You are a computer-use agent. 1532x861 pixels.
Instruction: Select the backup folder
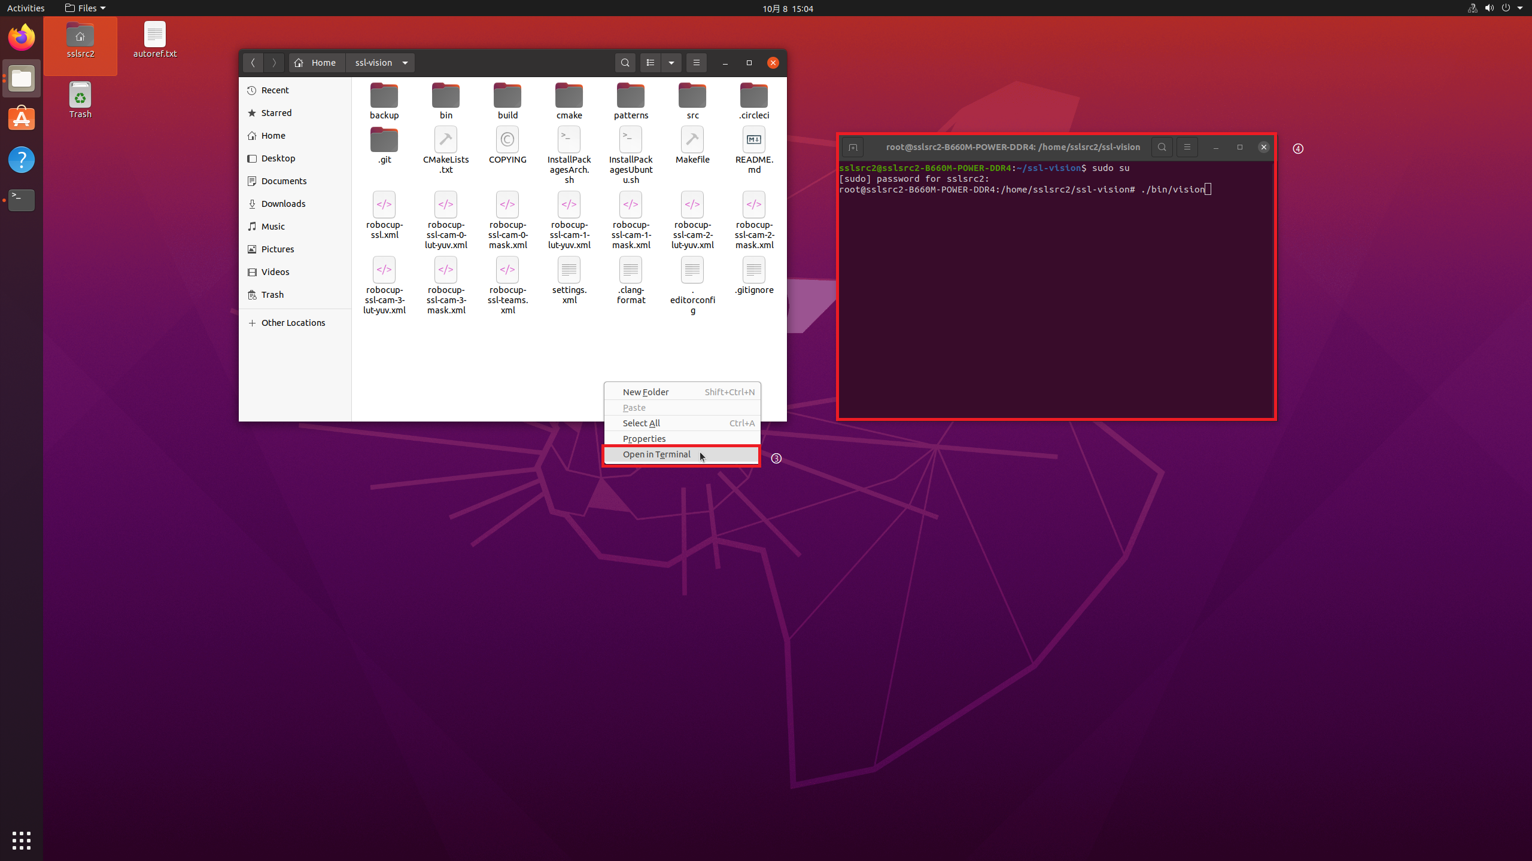pyautogui.click(x=384, y=101)
